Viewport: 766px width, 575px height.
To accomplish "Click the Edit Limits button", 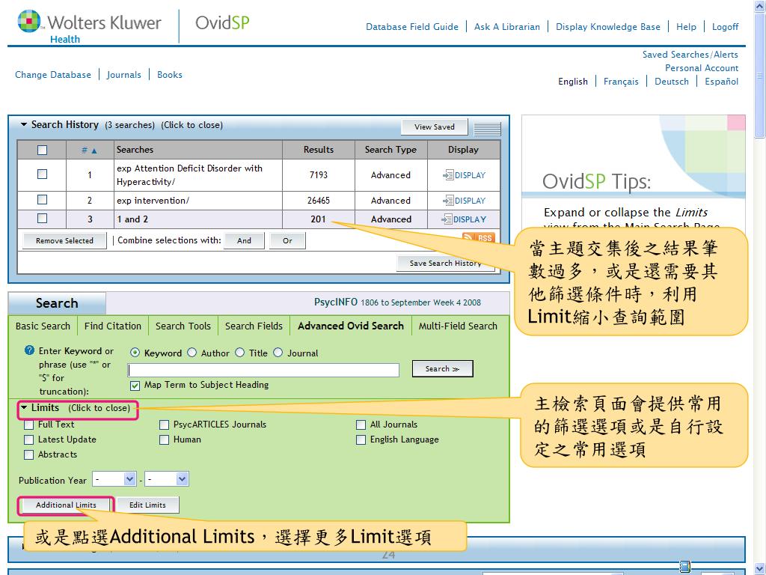I will click(x=147, y=505).
